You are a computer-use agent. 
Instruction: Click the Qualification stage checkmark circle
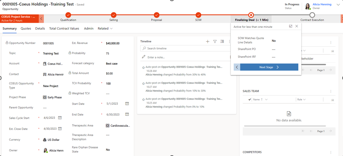point(68,15)
